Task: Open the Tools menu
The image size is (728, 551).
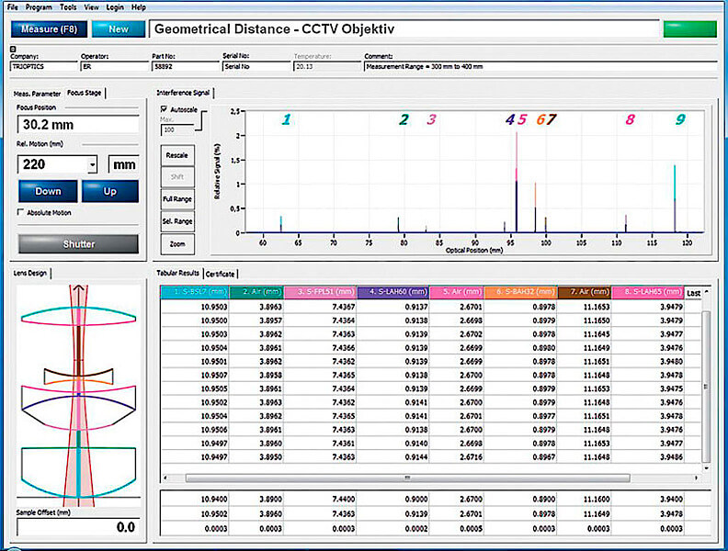Action: (68, 6)
